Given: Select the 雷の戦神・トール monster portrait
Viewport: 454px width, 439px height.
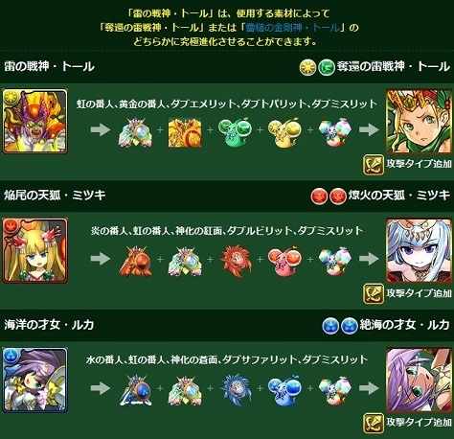Looking at the screenshot, I should 35,121.
